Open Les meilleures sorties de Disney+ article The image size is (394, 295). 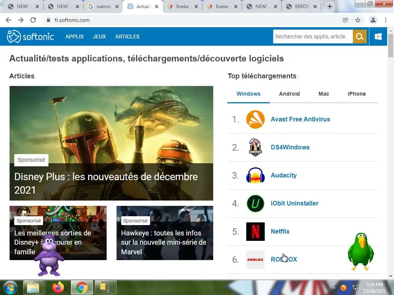52,242
